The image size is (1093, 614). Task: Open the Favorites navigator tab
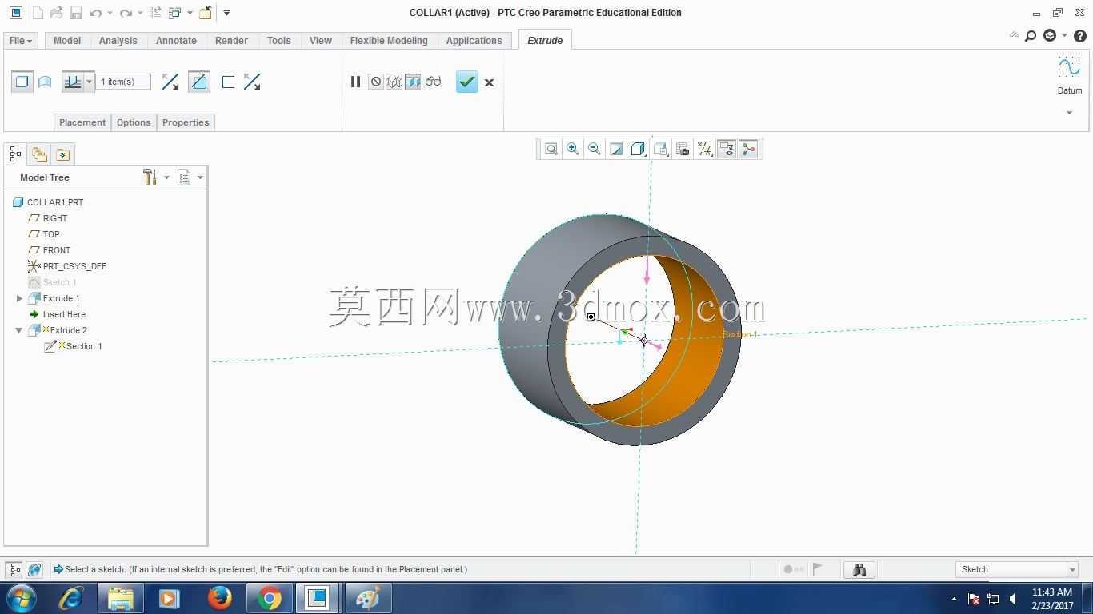tap(62, 153)
